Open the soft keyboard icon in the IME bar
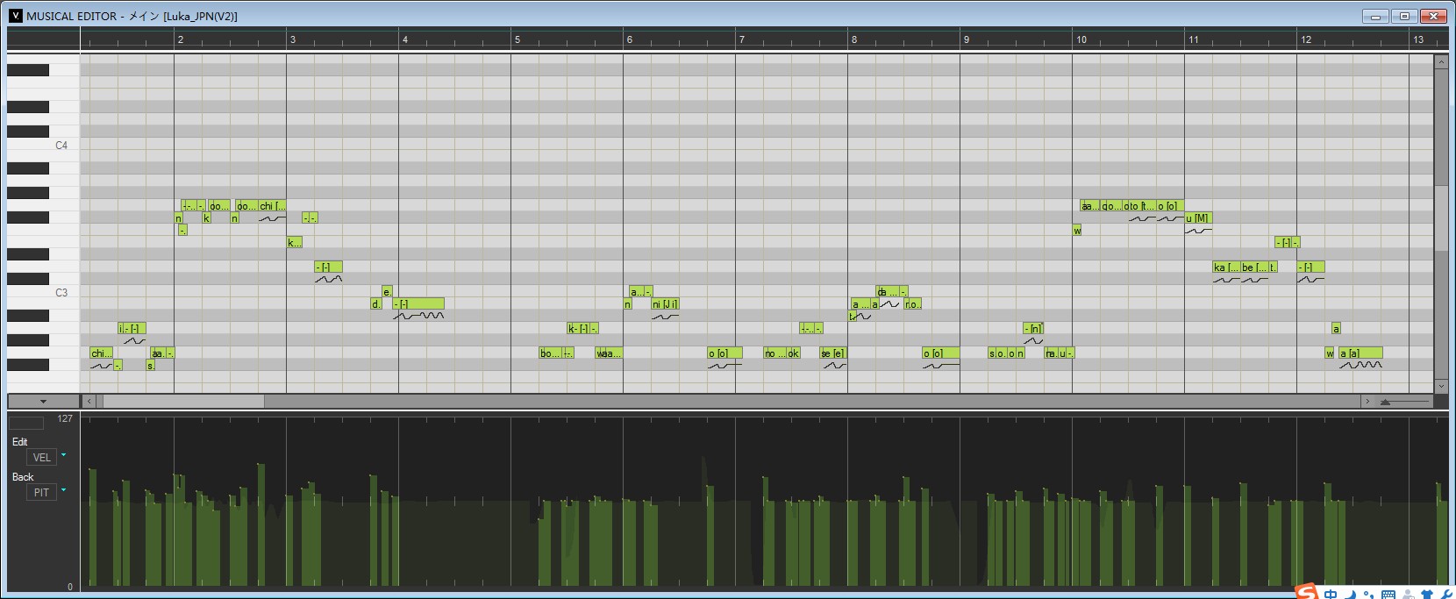 (1388, 595)
